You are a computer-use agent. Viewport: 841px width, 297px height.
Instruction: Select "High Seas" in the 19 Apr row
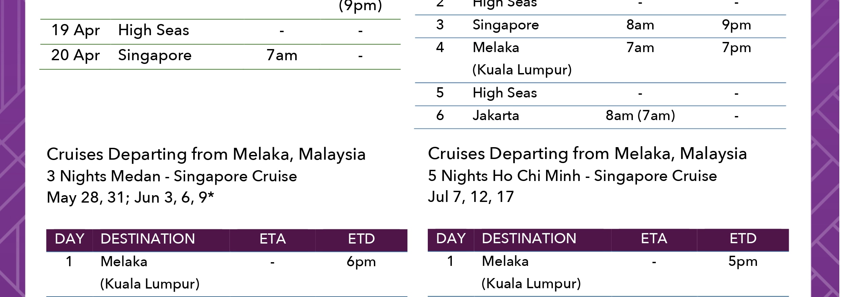(154, 30)
